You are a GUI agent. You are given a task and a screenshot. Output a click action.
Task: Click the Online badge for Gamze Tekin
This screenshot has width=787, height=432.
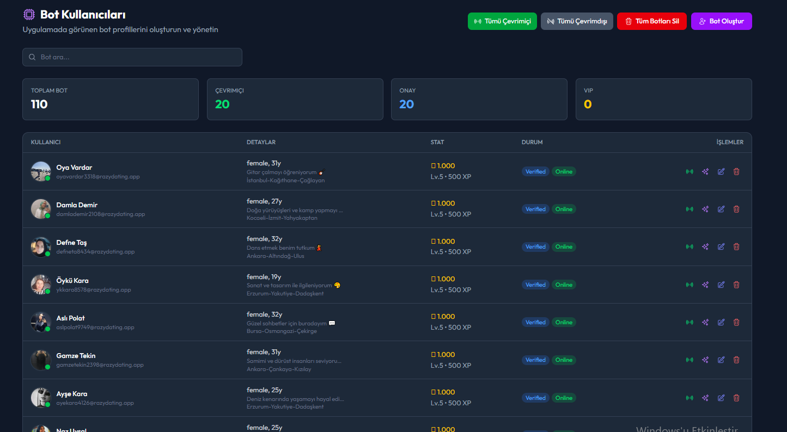[x=564, y=360]
